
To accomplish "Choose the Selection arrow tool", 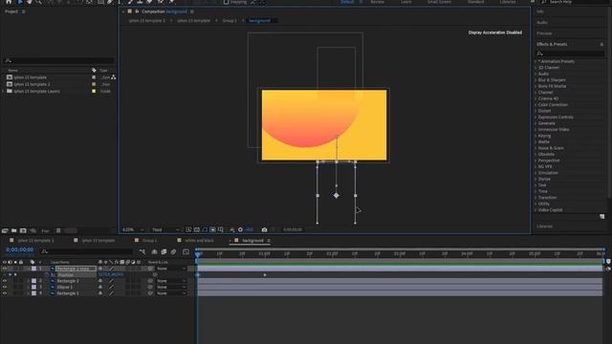I will click(20, 2).
